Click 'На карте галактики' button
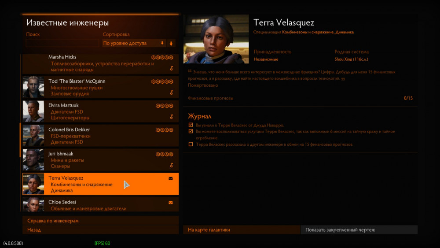The image size is (440, 248). tap(242, 230)
